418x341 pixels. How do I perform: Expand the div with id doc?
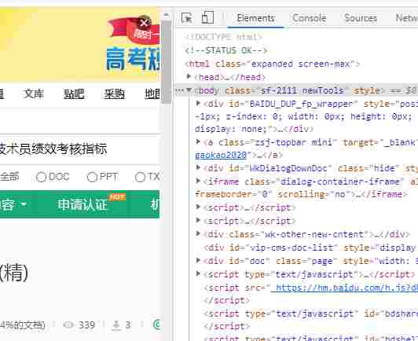[198, 260]
